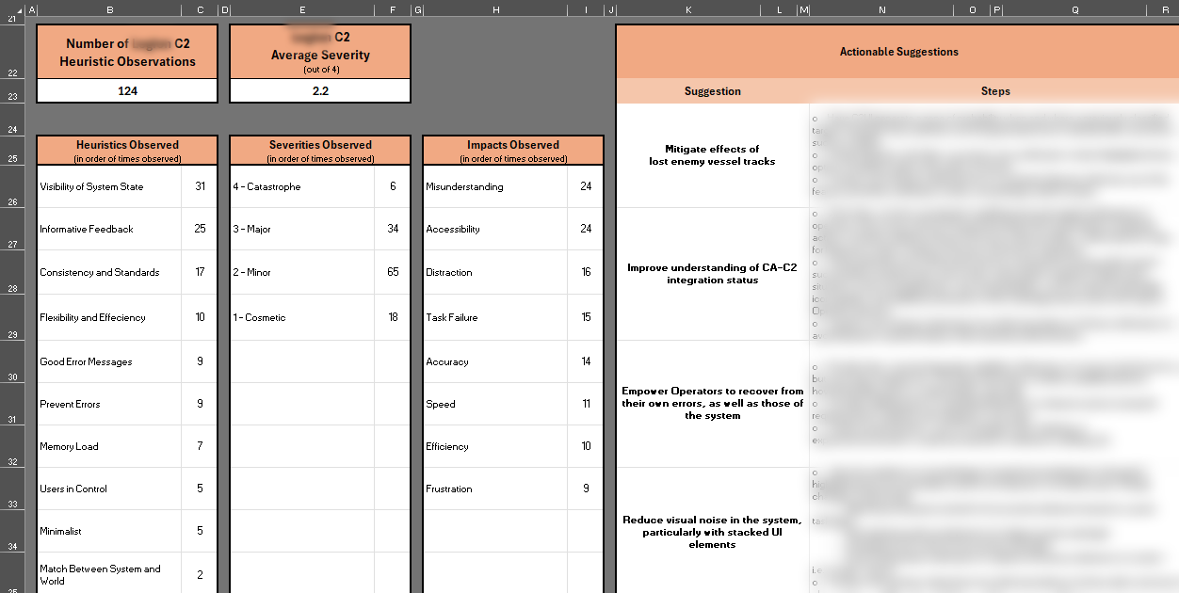
Task: Click count 65 beside 2 - Minor
Action: tap(393, 272)
